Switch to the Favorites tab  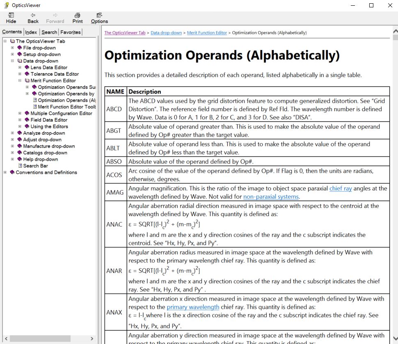[71, 32]
